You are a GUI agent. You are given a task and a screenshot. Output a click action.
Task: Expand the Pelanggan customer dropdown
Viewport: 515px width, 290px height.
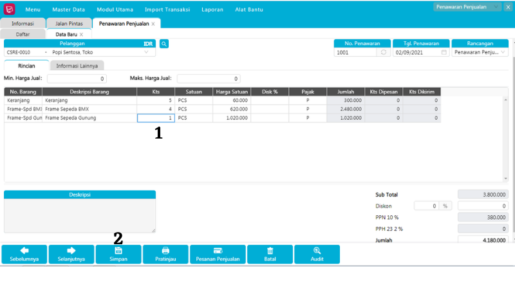coord(146,53)
